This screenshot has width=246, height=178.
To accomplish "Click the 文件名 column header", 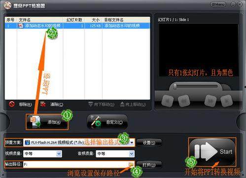I will (40, 20).
